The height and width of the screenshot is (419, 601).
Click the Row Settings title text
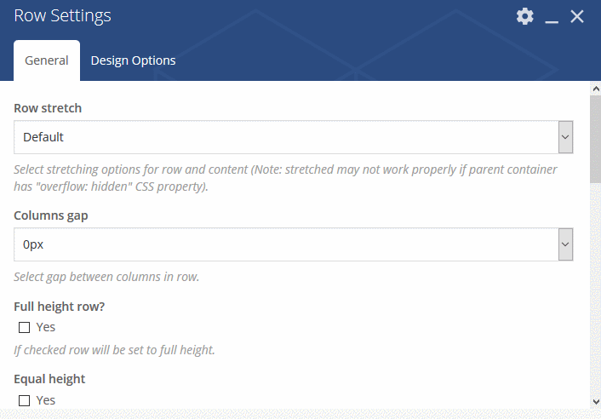tap(62, 16)
